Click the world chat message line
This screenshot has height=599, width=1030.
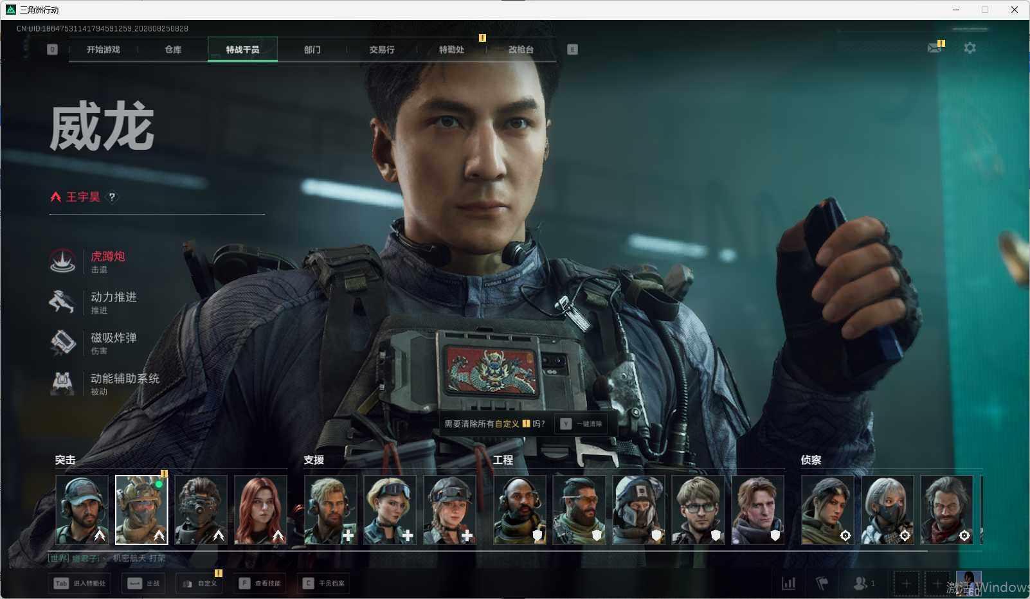pyautogui.click(x=107, y=559)
